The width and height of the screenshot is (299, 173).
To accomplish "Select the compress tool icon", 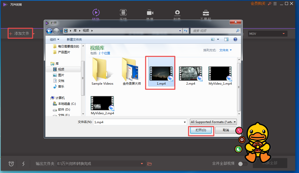I will tap(123, 13).
